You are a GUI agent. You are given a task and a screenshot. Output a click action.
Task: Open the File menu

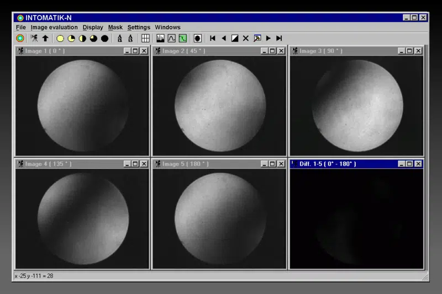point(20,27)
